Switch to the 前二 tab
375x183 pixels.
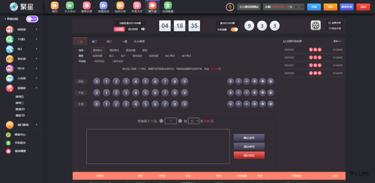click(x=94, y=42)
